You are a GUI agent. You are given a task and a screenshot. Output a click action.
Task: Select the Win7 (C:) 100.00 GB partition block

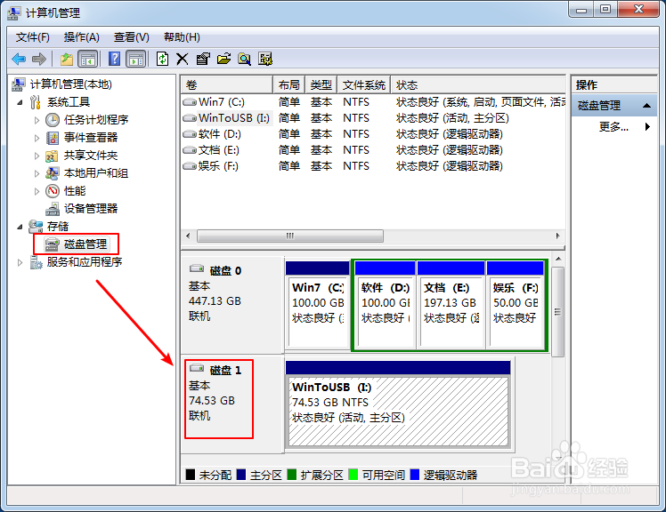click(x=318, y=306)
